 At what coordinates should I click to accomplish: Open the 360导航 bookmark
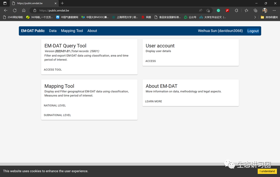39,17
